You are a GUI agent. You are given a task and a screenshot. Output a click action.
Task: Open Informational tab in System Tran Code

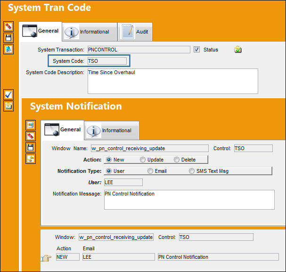tap(90, 32)
